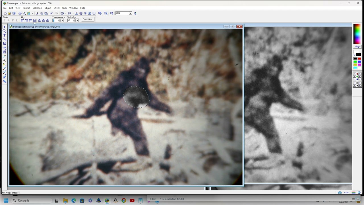Increase or decrease Soft edge with spinner
Screen dimensions: 364x205
(74, 20)
